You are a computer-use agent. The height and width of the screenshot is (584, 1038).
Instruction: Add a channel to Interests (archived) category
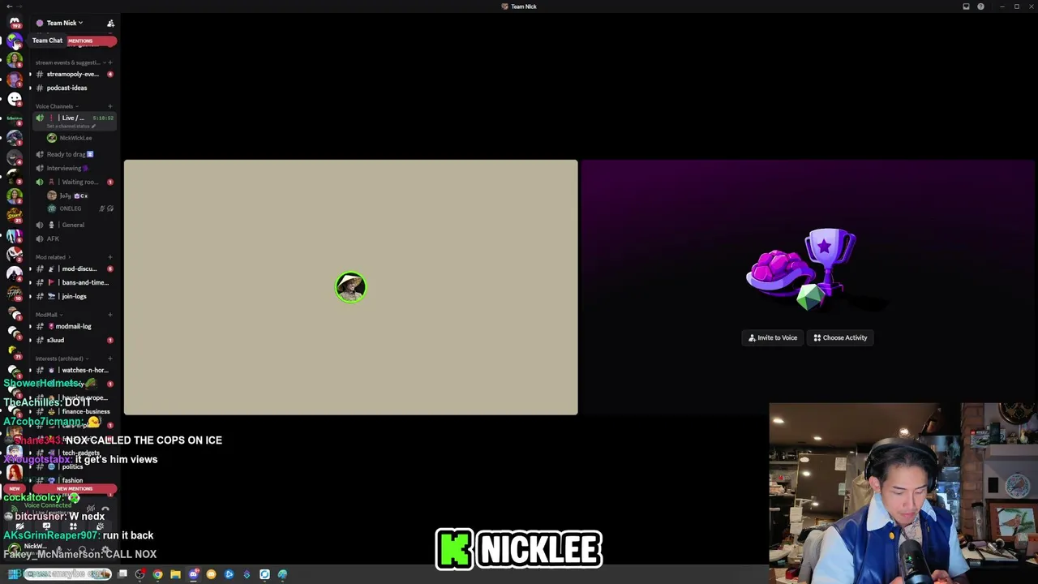(x=110, y=359)
